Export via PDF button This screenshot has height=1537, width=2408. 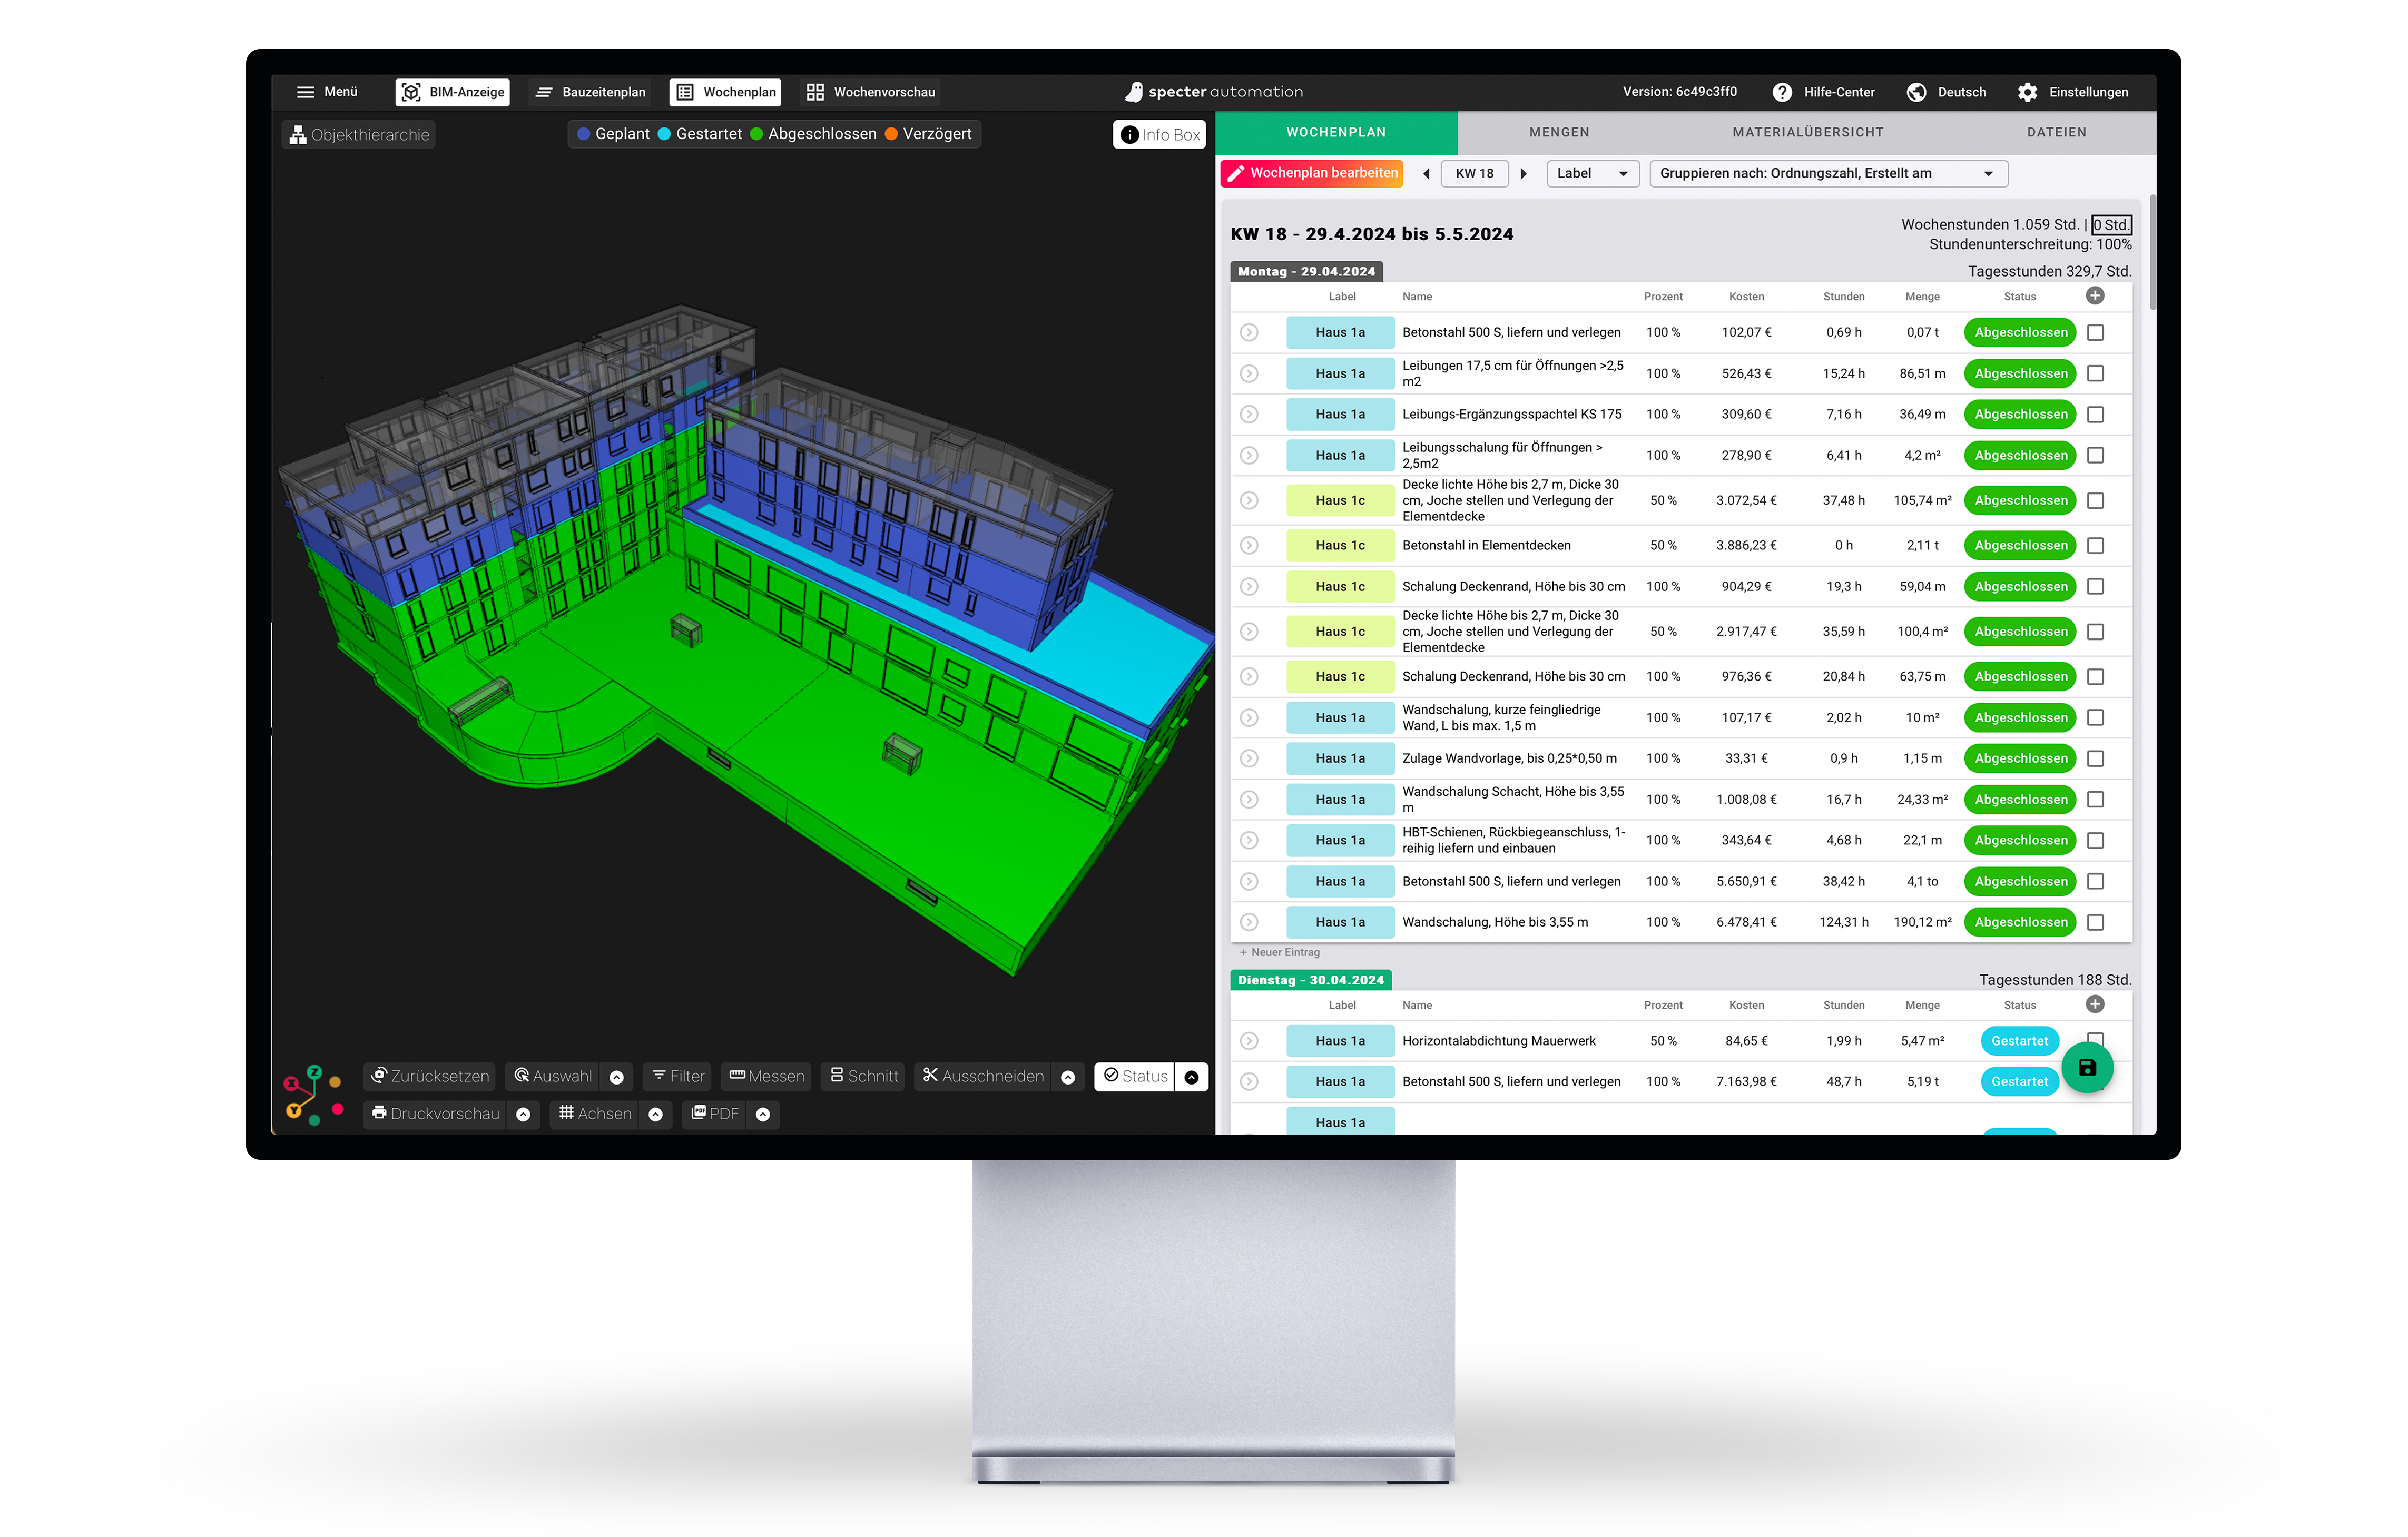[715, 1115]
